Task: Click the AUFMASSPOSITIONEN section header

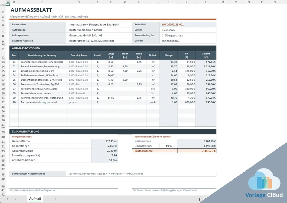Action: (113, 48)
